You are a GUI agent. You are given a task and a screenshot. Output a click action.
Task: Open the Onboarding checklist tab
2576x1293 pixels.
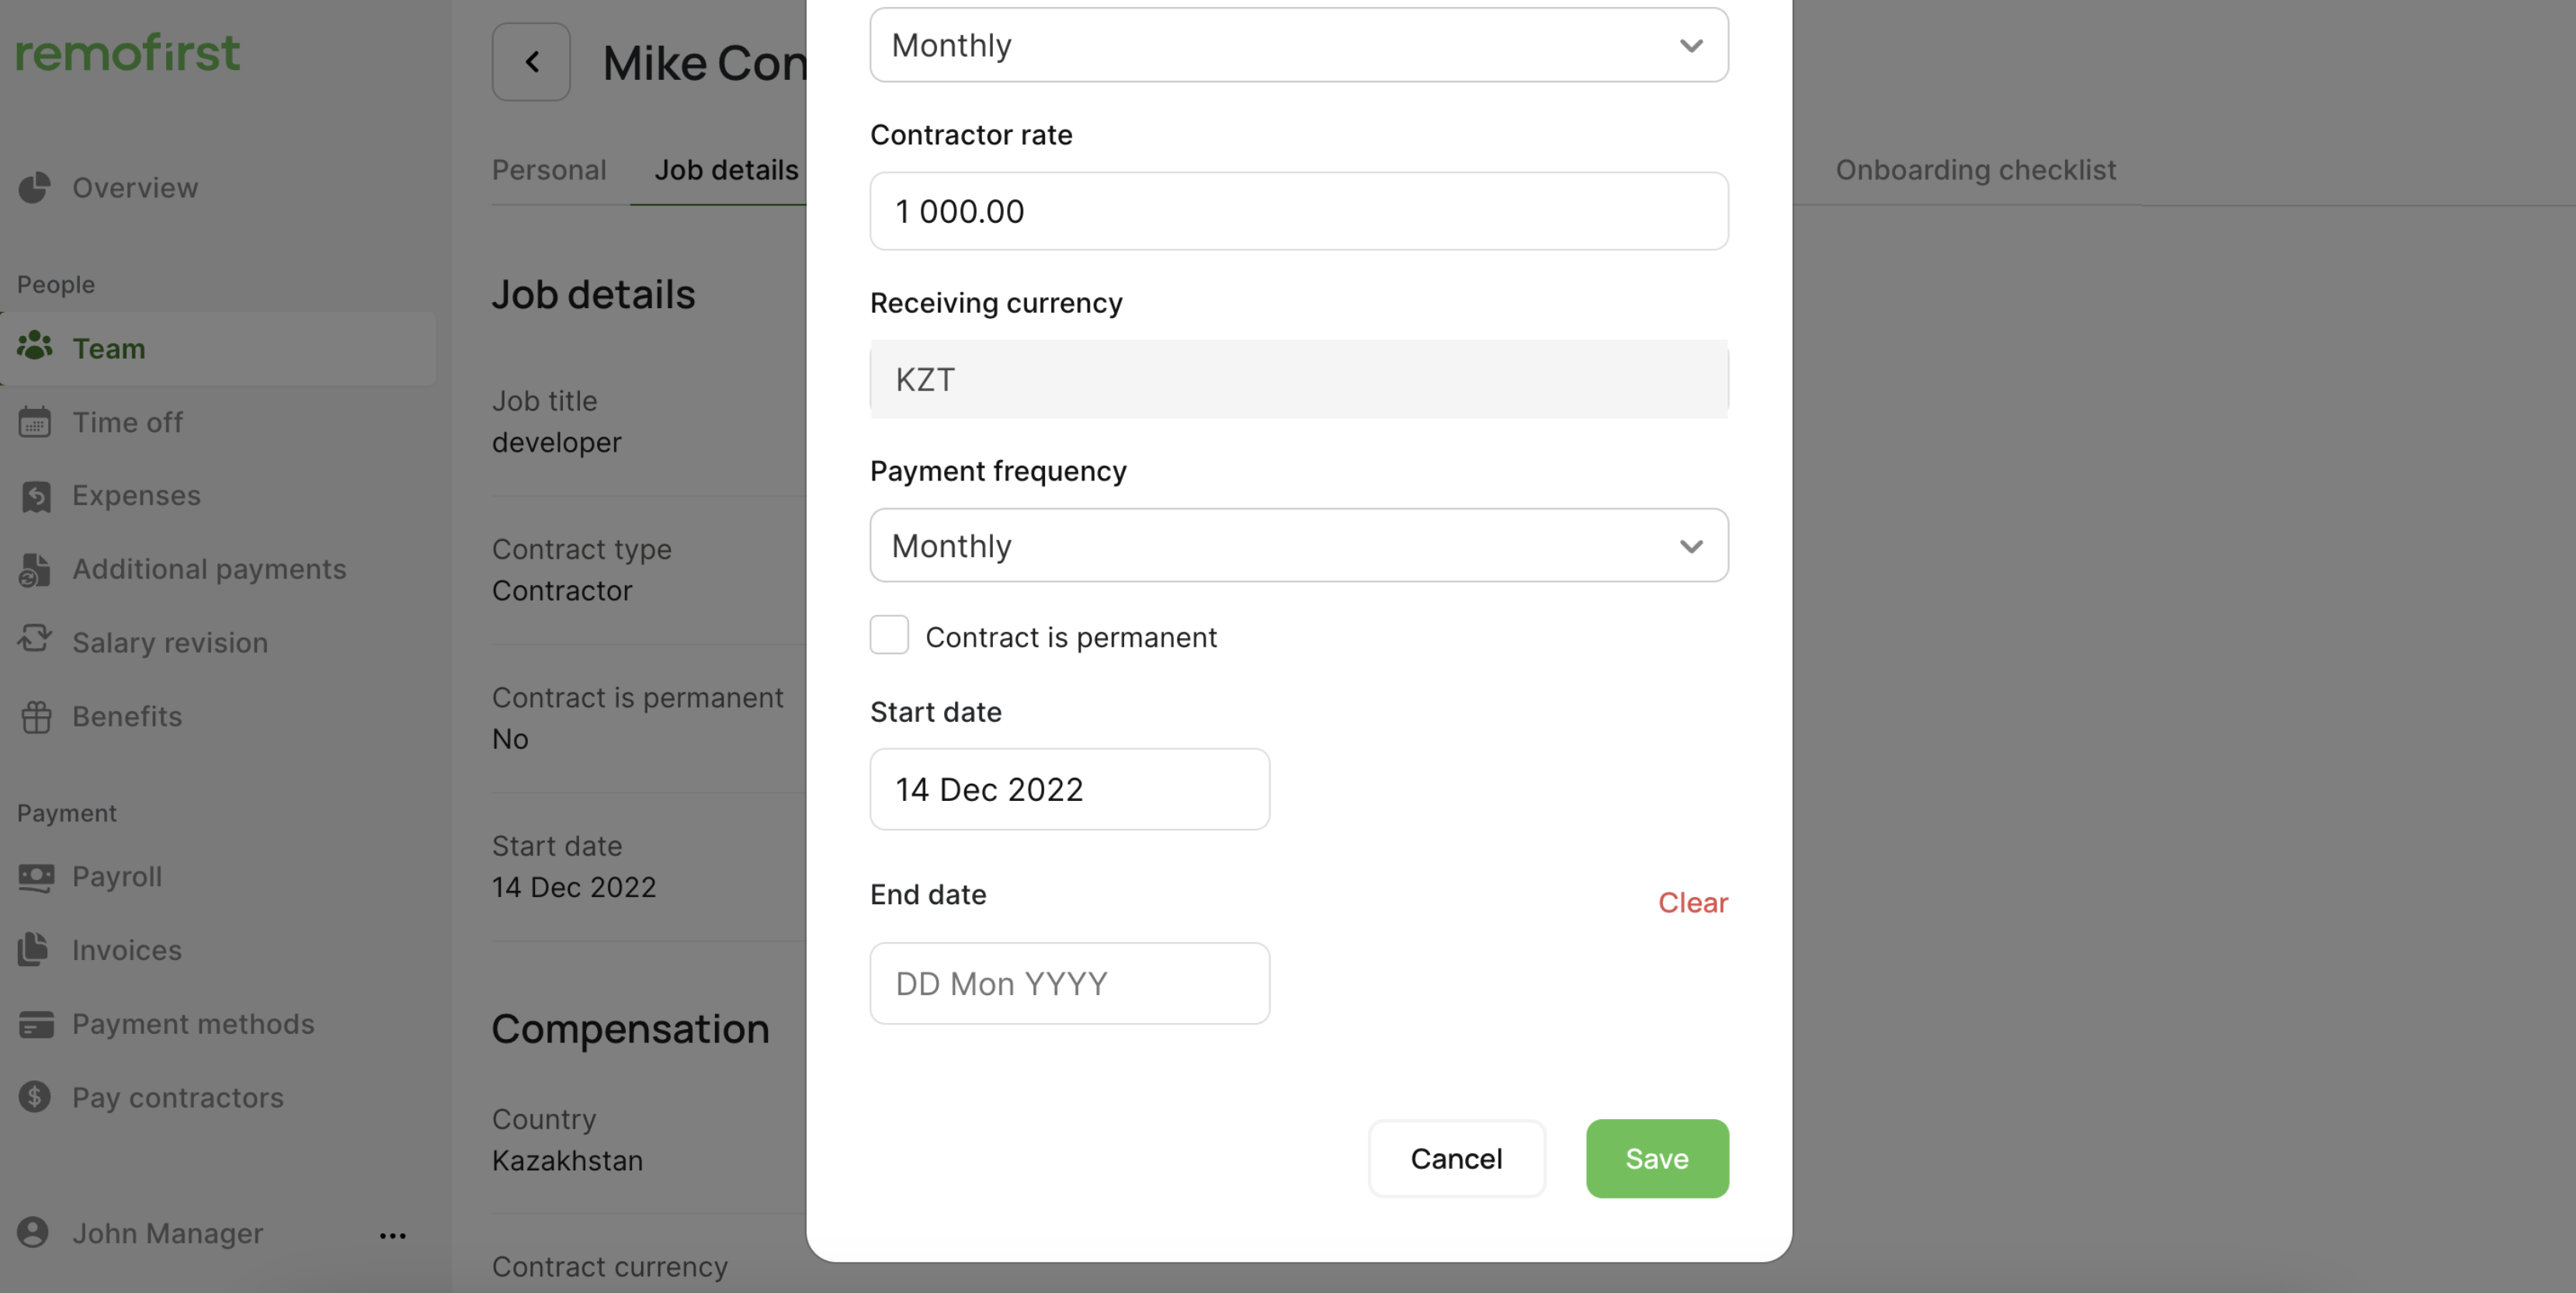(x=1975, y=170)
